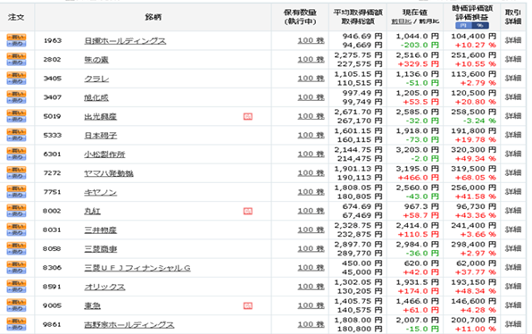Click valuation 320,300 円 of 小松製作所
The height and width of the screenshot is (334, 532).
point(474,150)
